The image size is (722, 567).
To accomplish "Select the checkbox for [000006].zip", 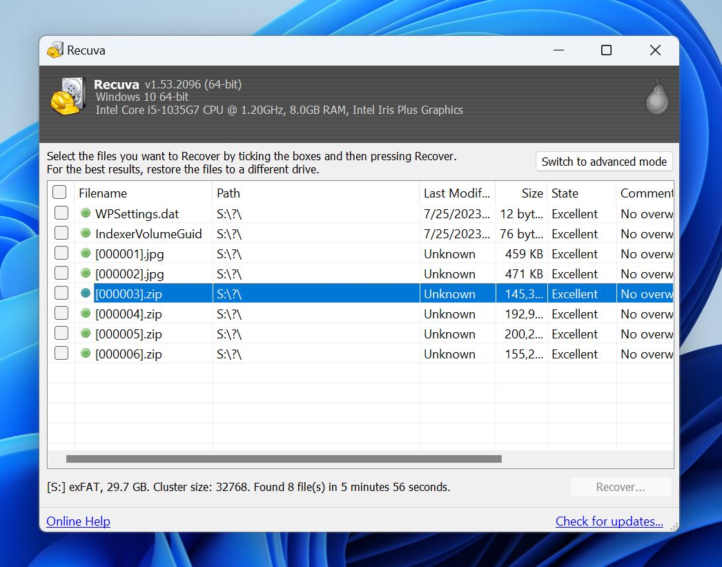I will (61, 354).
